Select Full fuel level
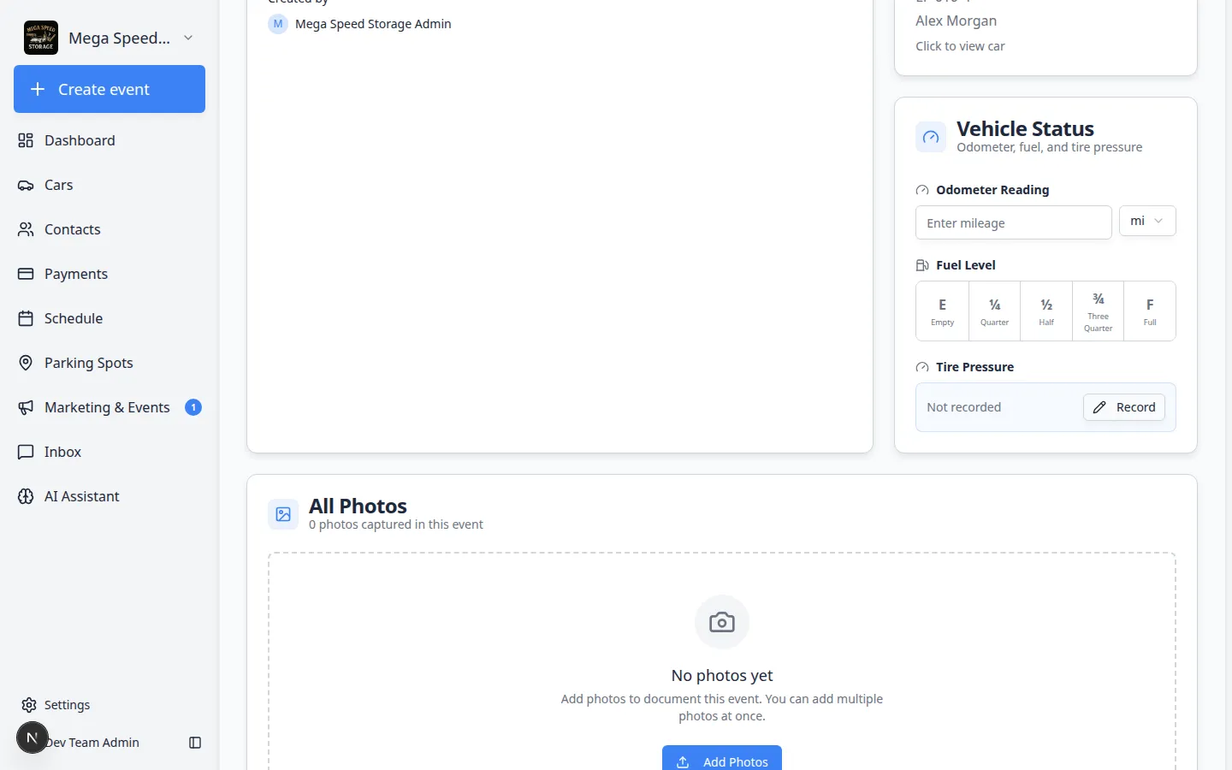Screen dimensions: 1232x770 click(x=1150, y=311)
